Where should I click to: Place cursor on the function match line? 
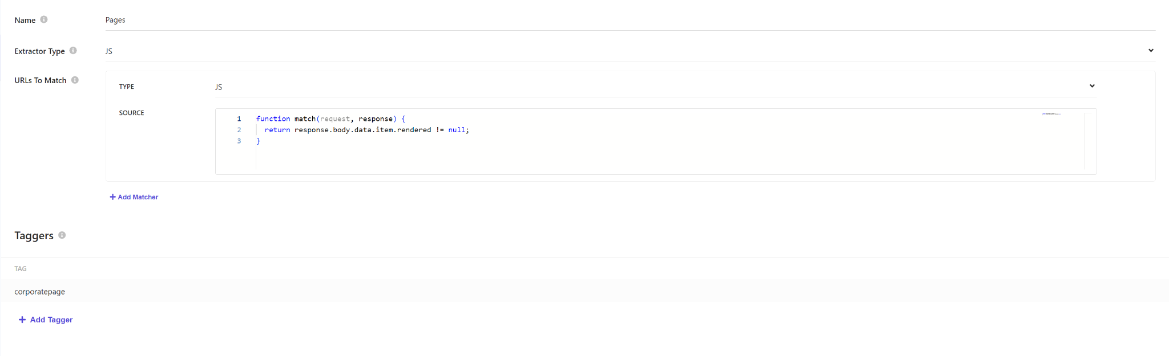coord(330,119)
